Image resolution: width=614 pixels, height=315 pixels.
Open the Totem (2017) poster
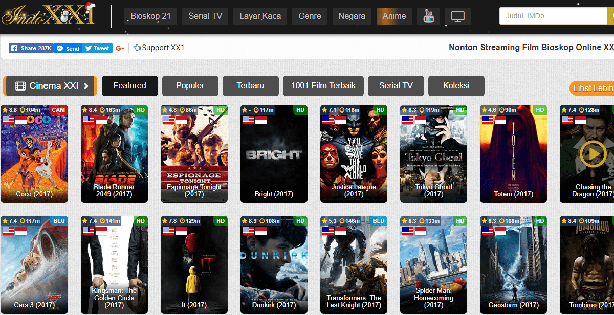(513, 154)
